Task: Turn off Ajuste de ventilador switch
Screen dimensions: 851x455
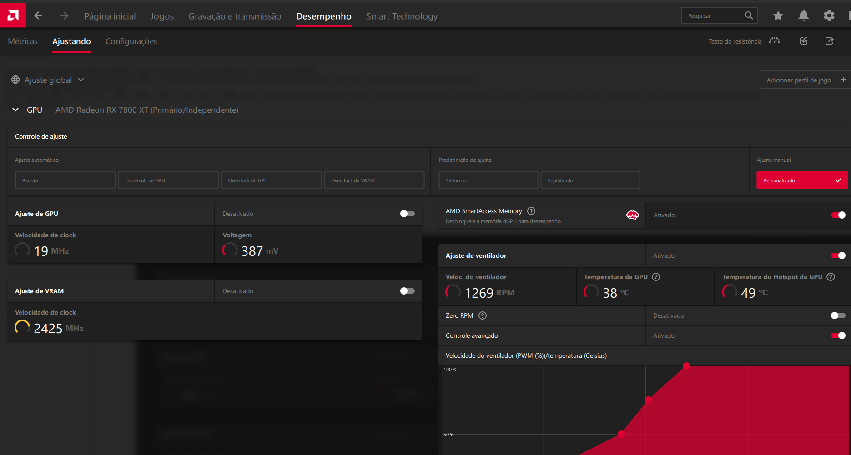Action: tap(838, 255)
